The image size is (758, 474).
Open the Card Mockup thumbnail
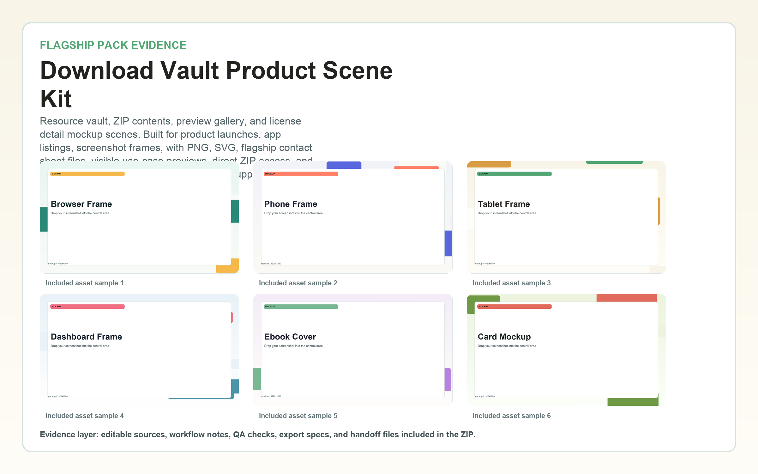pos(566,350)
